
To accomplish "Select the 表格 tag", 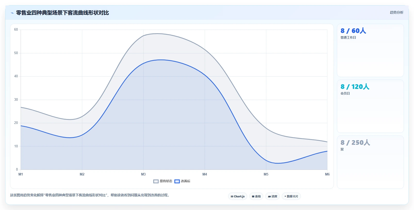I will point(256,196).
